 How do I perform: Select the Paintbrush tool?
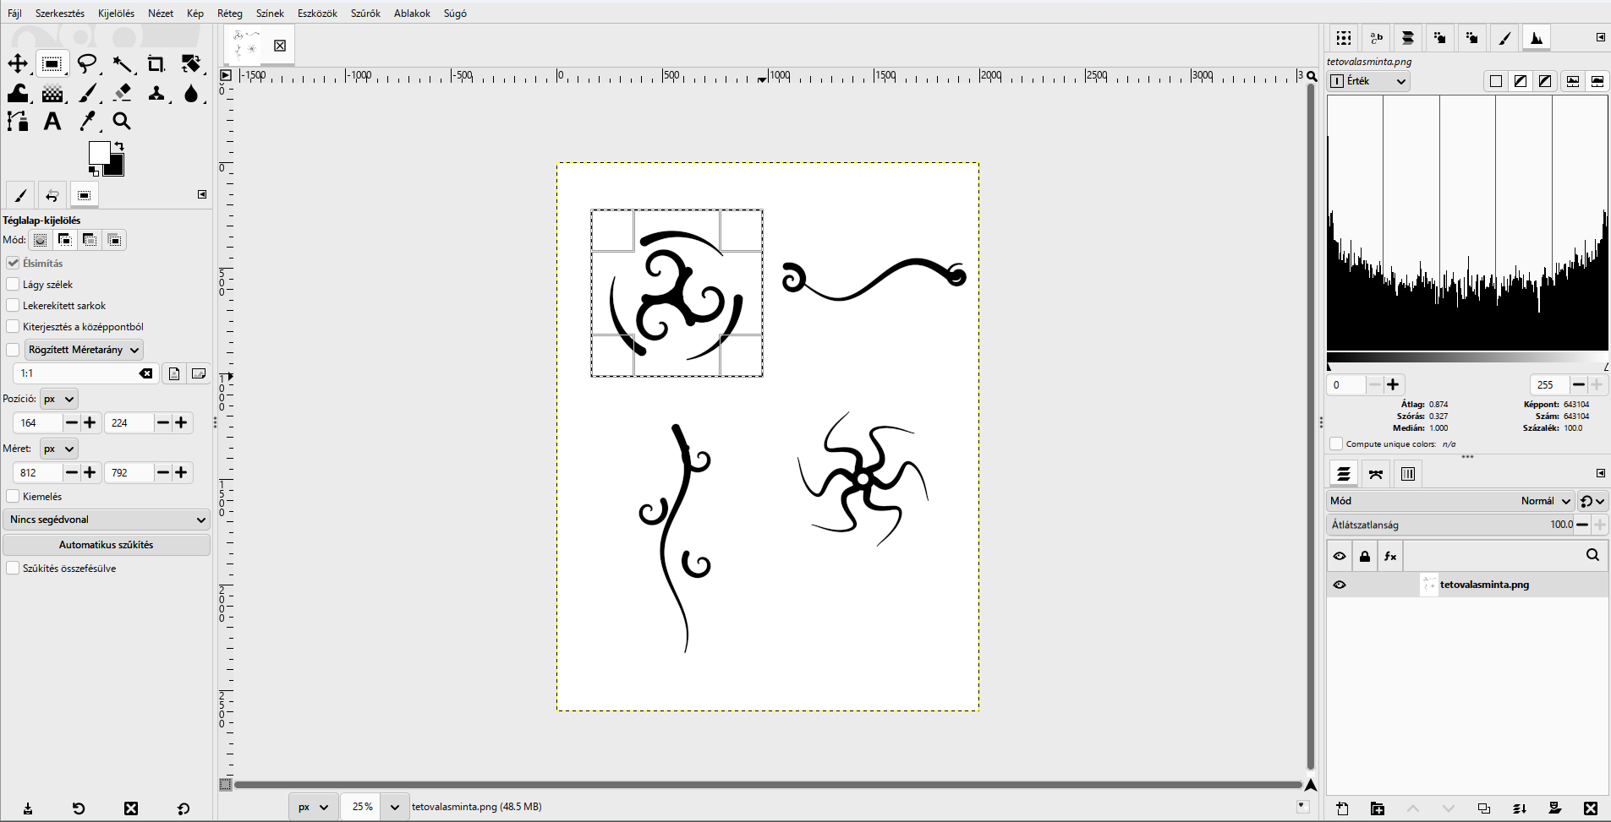(x=87, y=93)
